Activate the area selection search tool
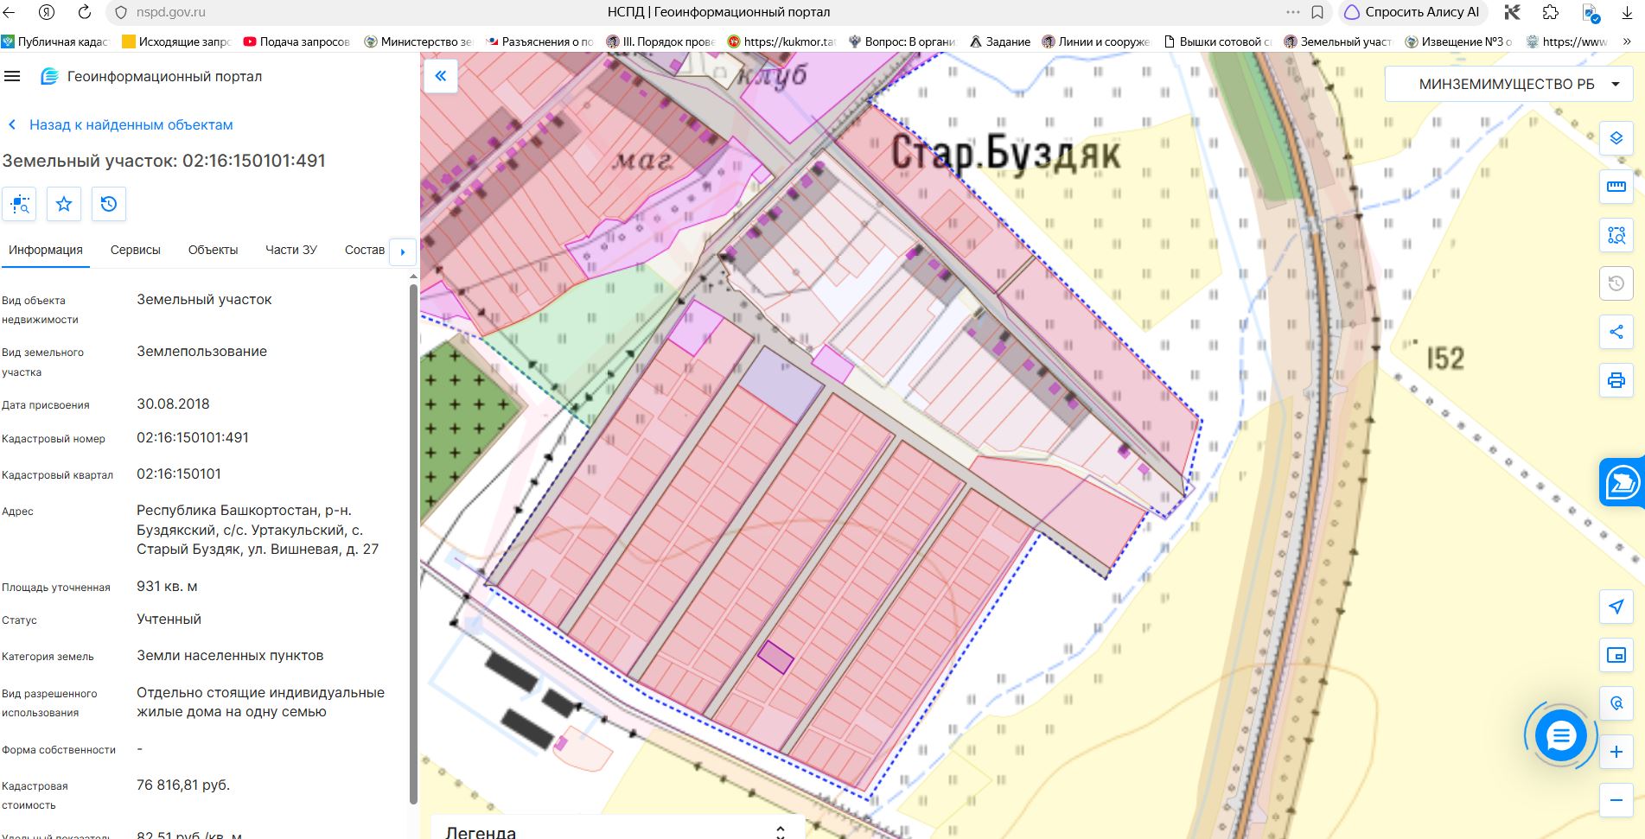The image size is (1645, 839). 1616,235
